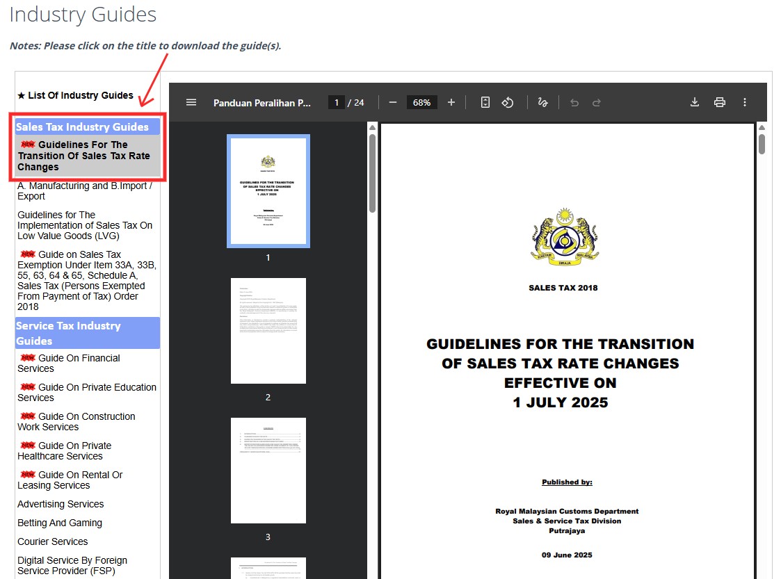Rotate the PDF counterclockwise
The height and width of the screenshot is (579, 781).
(508, 102)
